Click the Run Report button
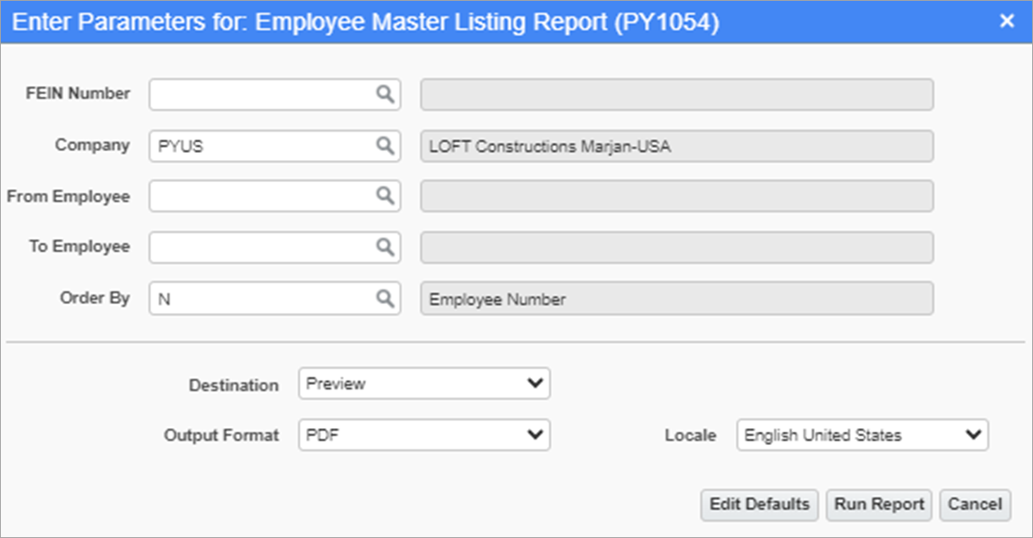1033x538 pixels. pyautogui.click(x=879, y=505)
